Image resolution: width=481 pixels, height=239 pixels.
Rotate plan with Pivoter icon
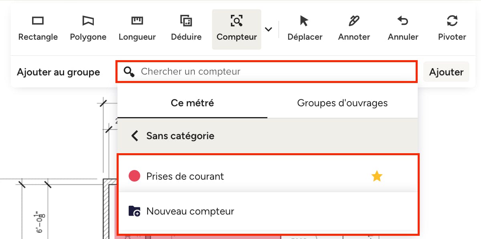(452, 29)
